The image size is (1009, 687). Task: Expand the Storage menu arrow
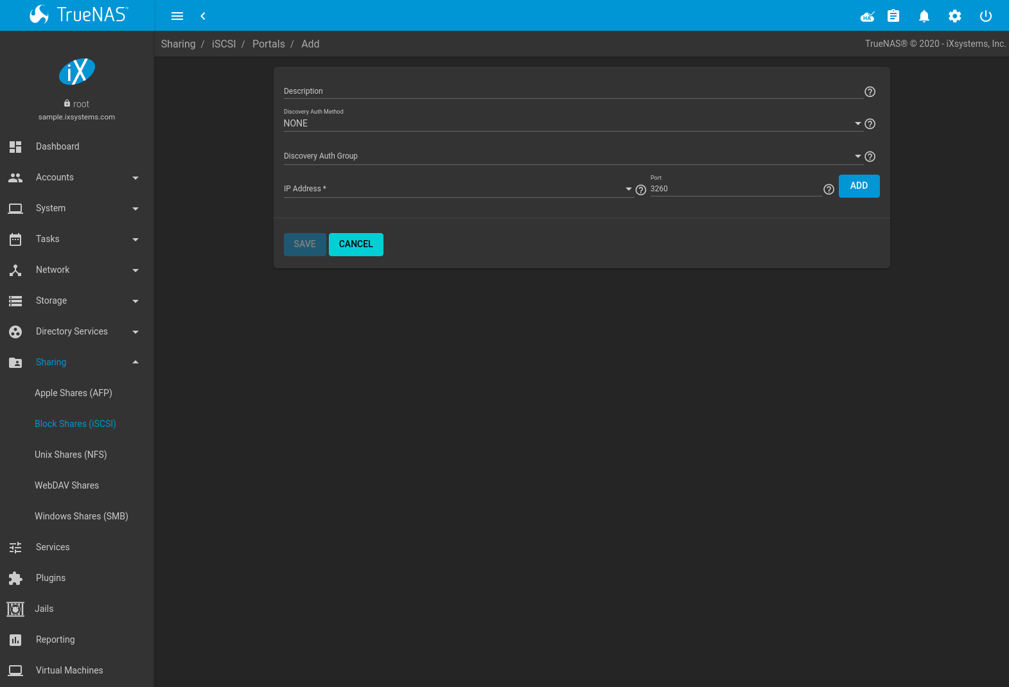[x=136, y=301]
